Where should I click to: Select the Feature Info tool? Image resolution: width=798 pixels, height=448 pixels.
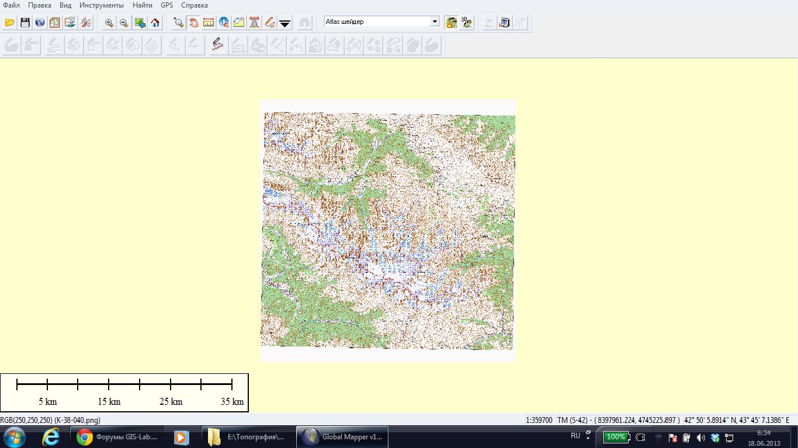click(x=224, y=23)
